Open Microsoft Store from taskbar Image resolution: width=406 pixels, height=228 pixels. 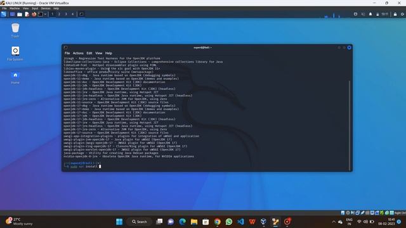206,222
